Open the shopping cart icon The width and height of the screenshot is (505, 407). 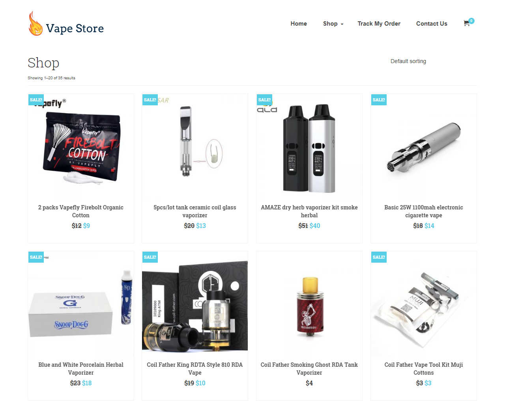click(467, 23)
